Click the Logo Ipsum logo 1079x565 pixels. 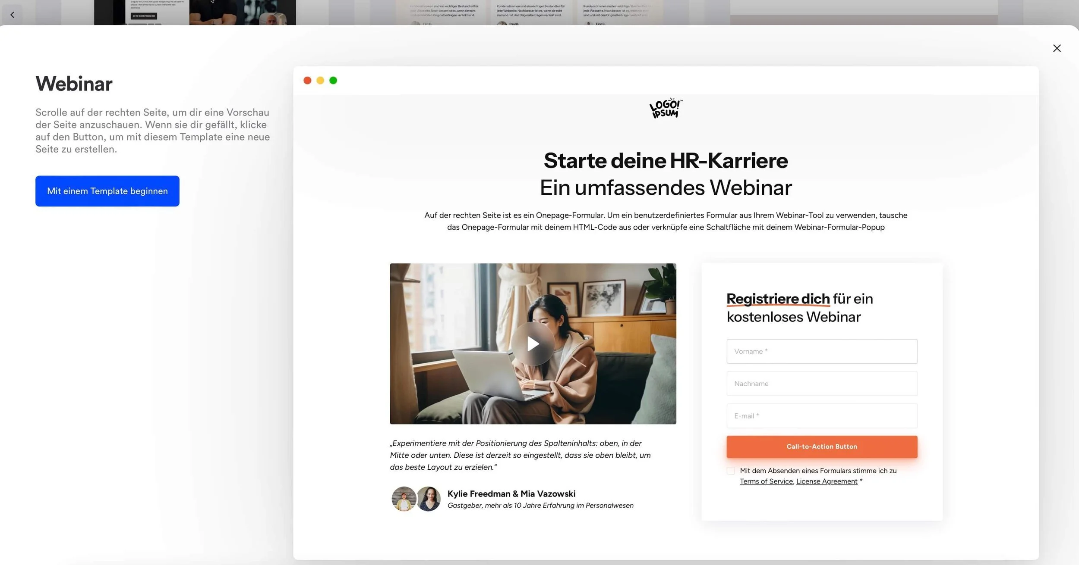pyautogui.click(x=666, y=109)
